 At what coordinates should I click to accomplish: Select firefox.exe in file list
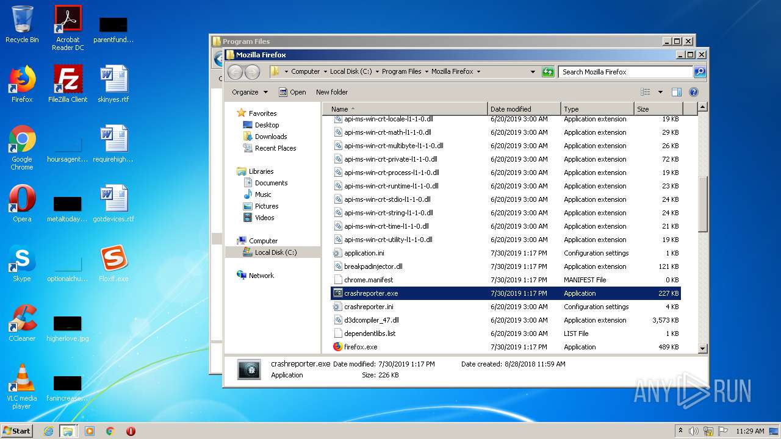(506, 347)
